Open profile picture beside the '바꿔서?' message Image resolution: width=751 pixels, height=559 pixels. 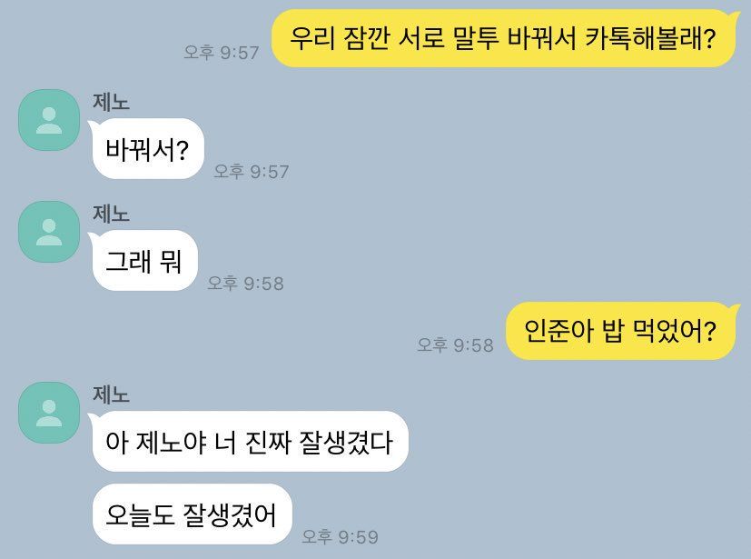pyautogui.click(x=49, y=120)
